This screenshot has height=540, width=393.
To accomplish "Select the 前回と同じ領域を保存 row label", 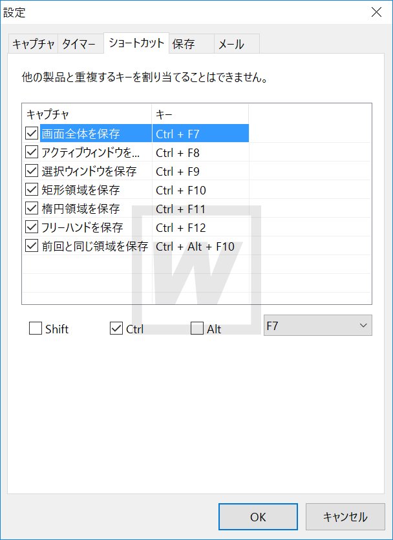I will click(95, 246).
